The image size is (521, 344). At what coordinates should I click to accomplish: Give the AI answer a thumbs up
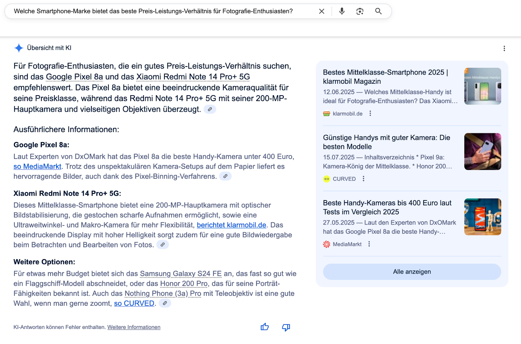(264, 327)
